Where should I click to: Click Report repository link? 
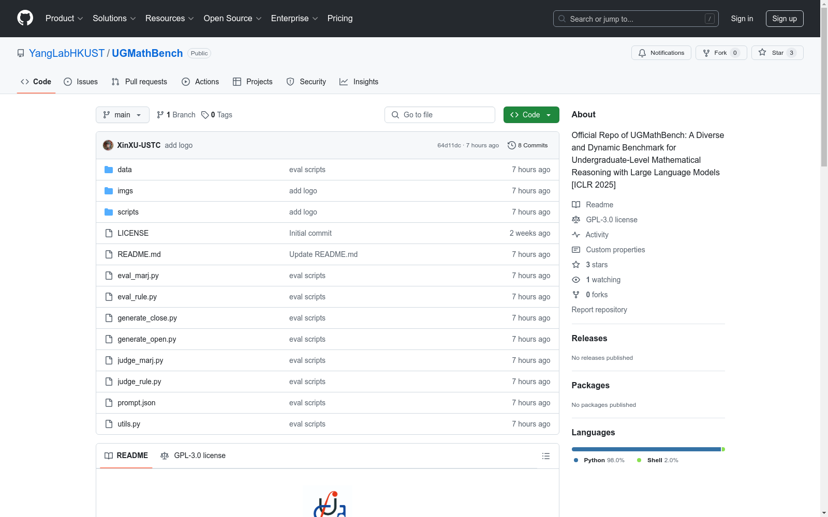(599, 310)
